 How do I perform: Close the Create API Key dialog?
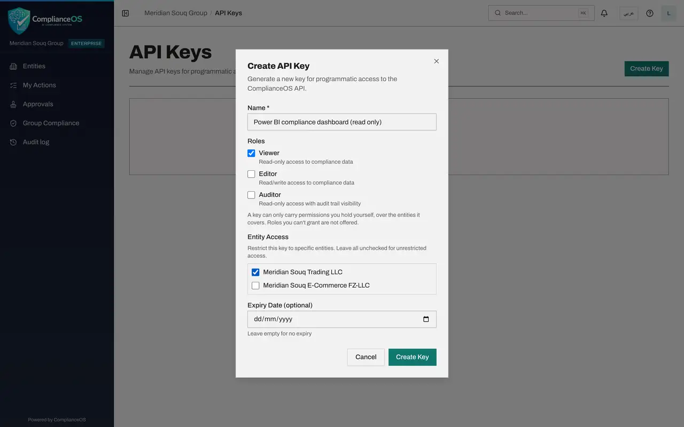(x=437, y=61)
